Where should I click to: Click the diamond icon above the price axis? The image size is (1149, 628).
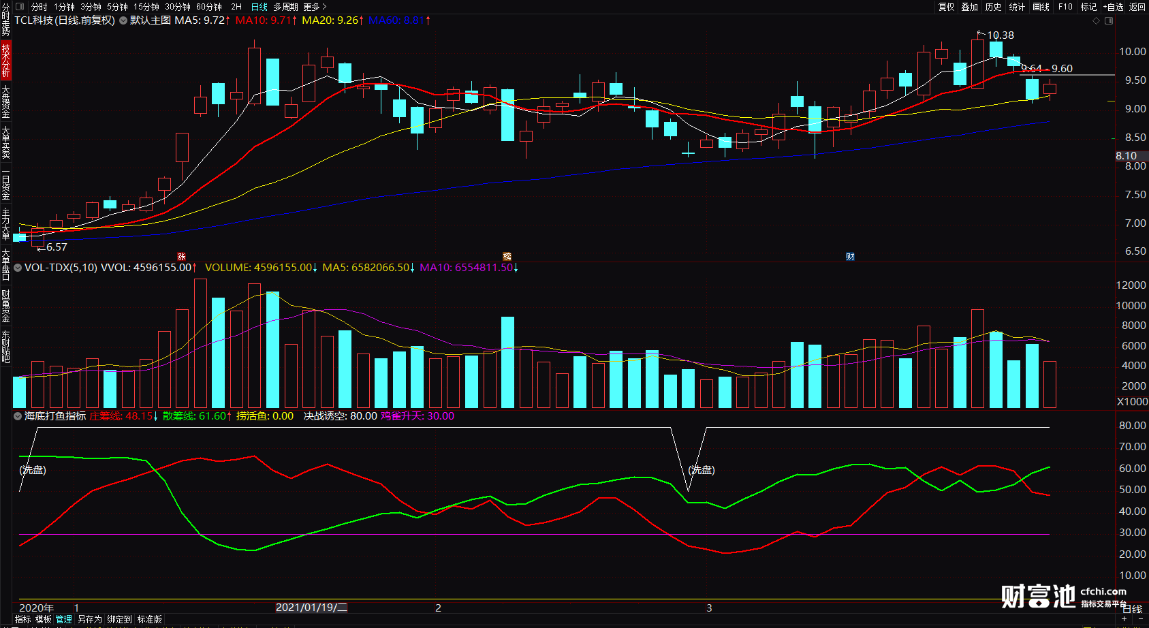[x=1096, y=21]
